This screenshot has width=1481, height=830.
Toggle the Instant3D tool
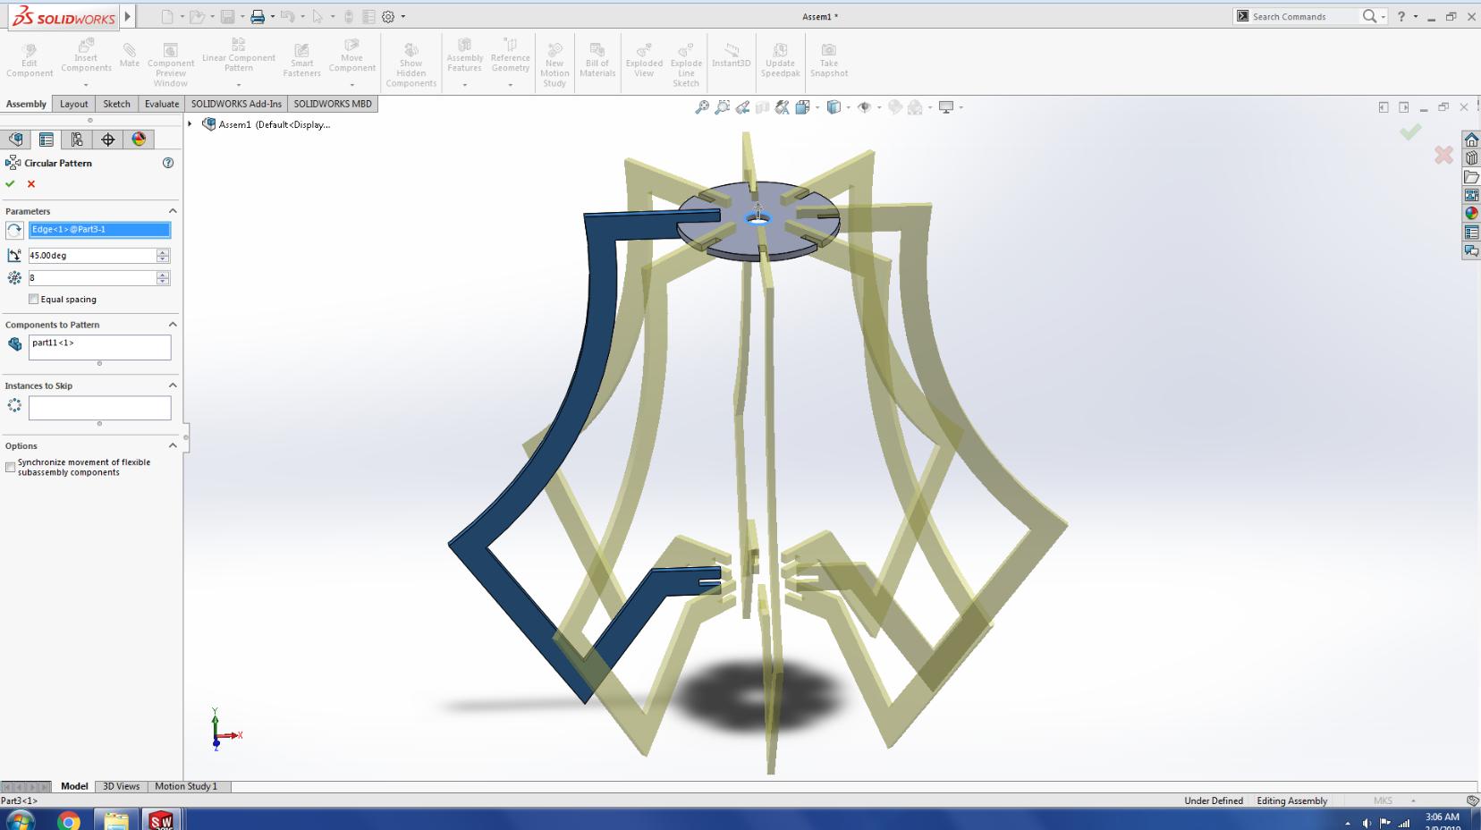(732, 55)
